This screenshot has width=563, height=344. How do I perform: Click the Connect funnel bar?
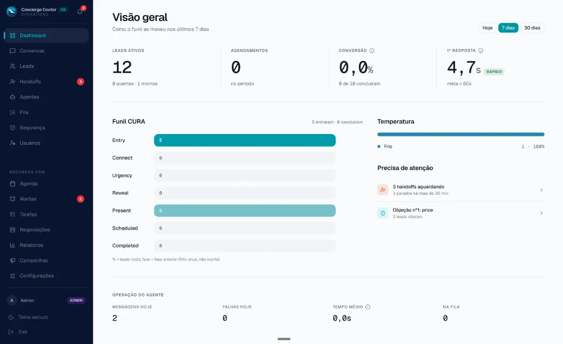pos(245,158)
